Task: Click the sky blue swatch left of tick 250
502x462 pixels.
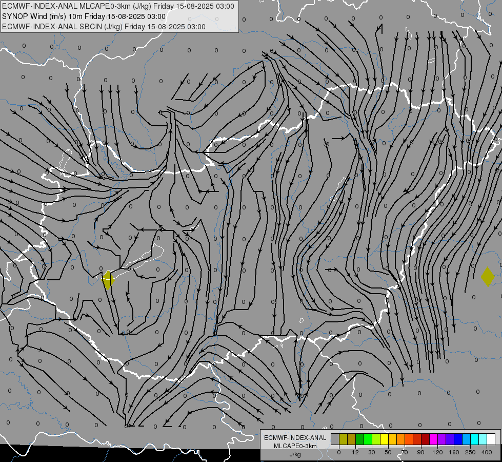Action: [x=466, y=439]
